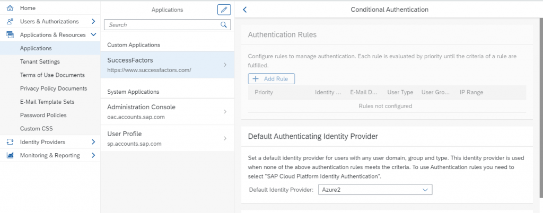Click the Applications & Resources icon

tap(10, 35)
